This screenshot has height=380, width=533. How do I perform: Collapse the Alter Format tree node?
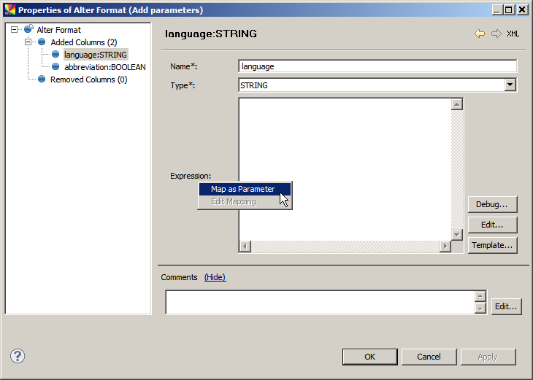15,30
